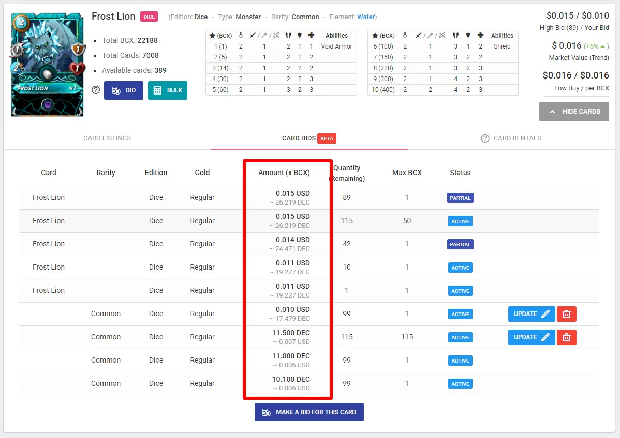Viewport: 620px width, 438px height.
Task: Click ACTIVE status on the 10.100 DEC row
Action: [x=460, y=384]
